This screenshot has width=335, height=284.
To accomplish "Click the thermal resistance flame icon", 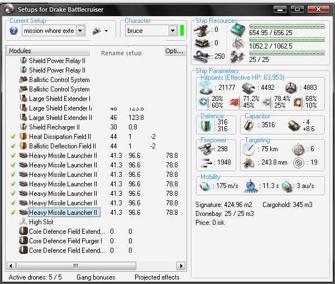I will (x=234, y=102).
